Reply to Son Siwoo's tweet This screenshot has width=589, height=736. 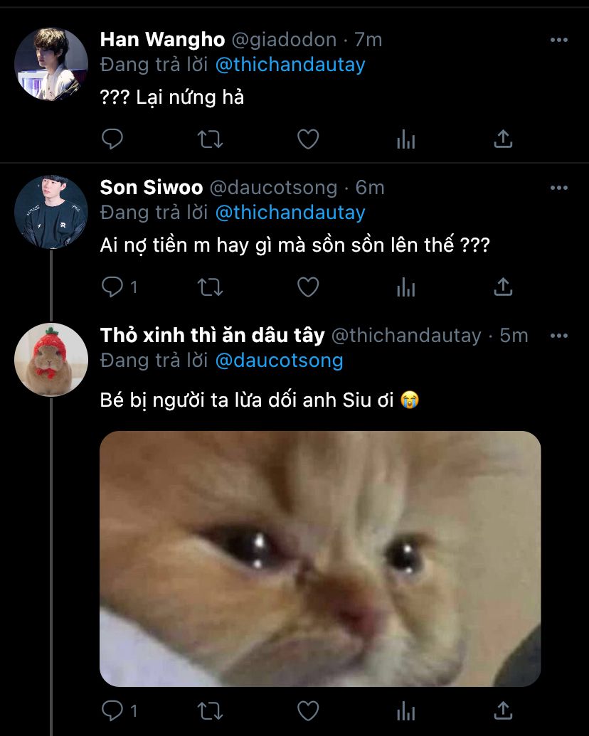112,287
